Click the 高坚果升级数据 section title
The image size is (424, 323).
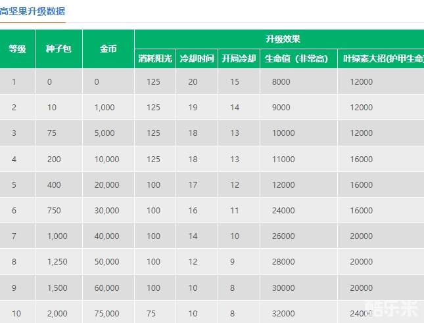pos(33,11)
